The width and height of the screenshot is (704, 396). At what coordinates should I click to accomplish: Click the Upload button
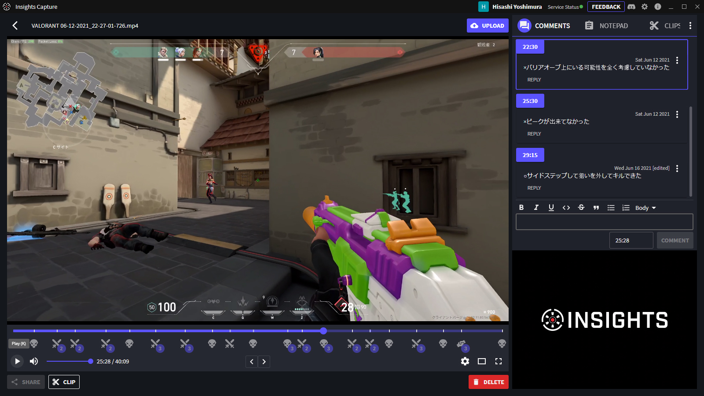pyautogui.click(x=488, y=26)
